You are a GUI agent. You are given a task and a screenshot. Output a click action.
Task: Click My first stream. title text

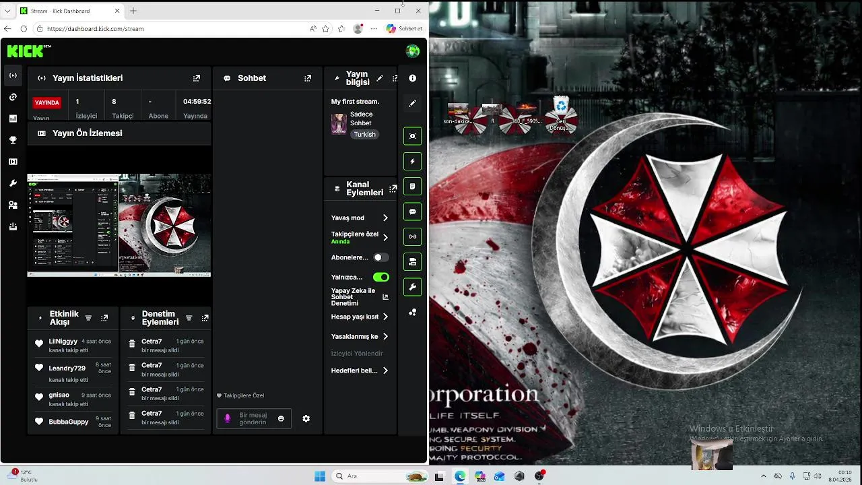pos(355,102)
